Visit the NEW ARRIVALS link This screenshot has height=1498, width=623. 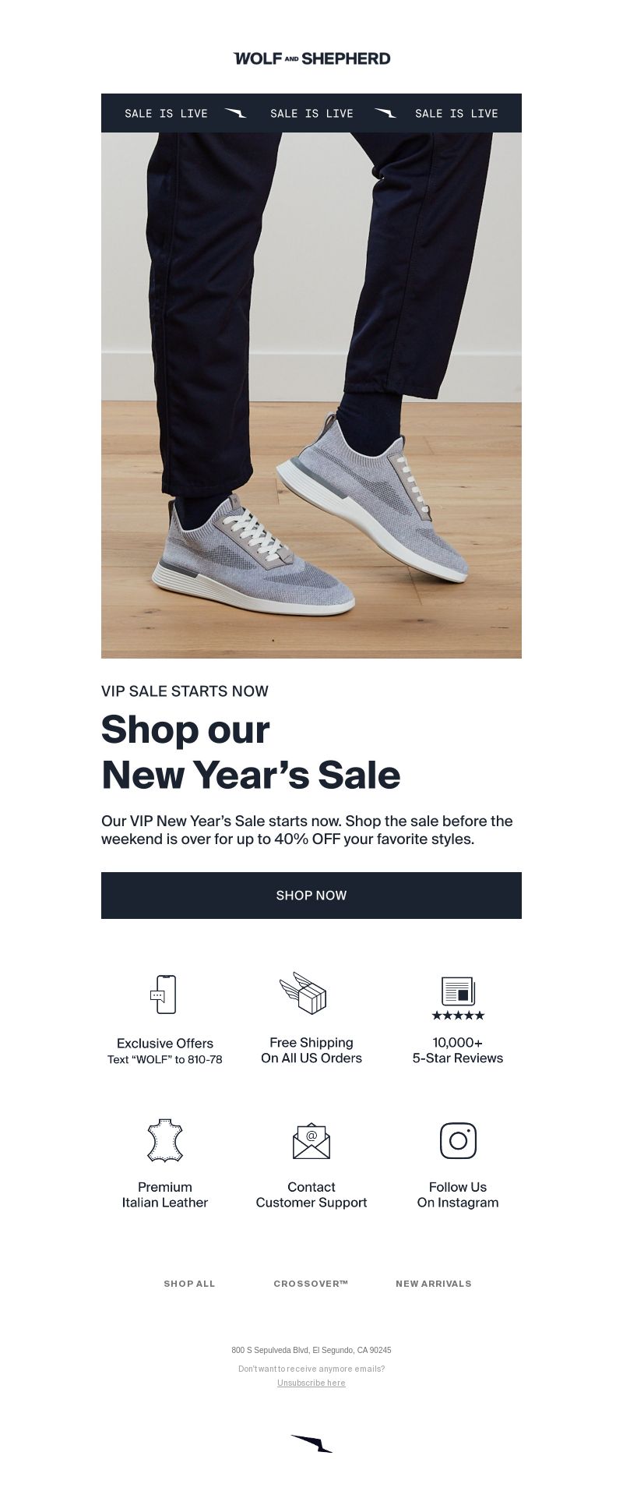click(x=434, y=1284)
